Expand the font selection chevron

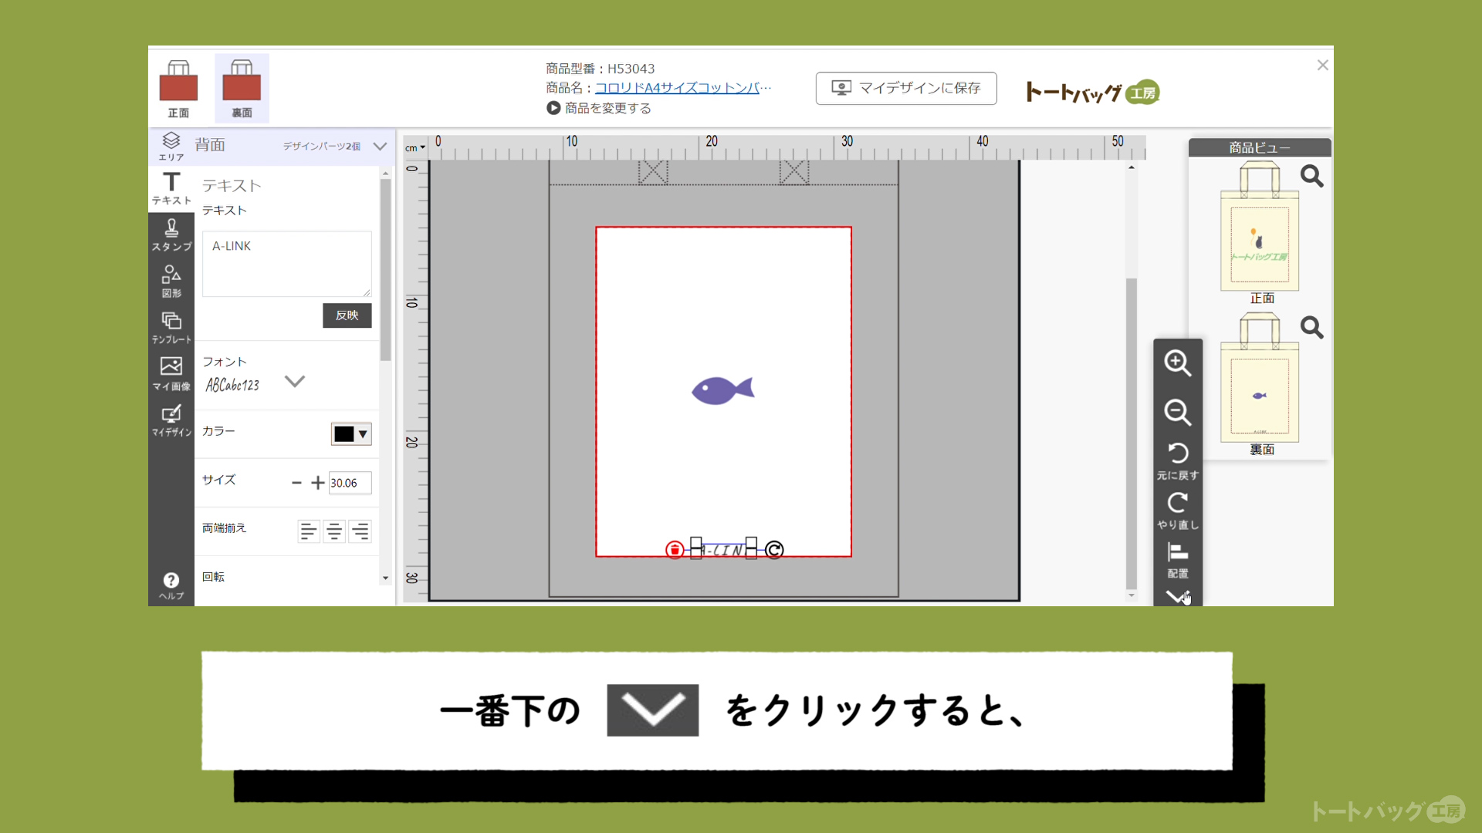pyautogui.click(x=295, y=381)
